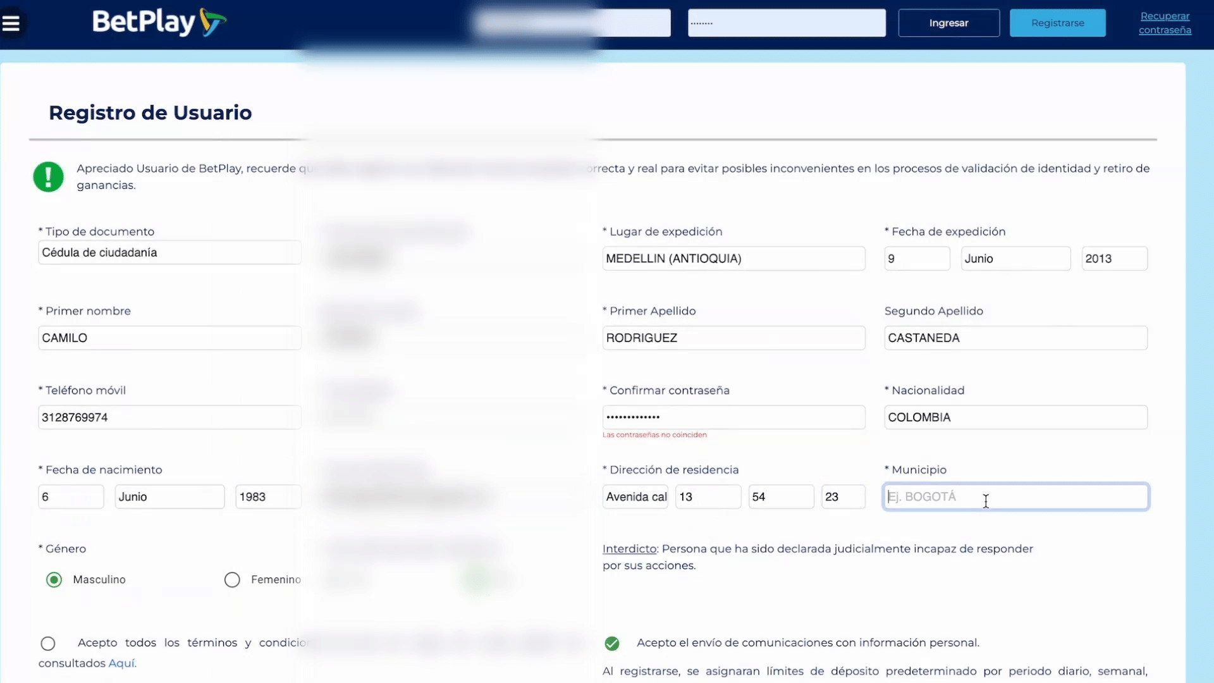
Task: Select the Masculino gender option
Action: (x=54, y=580)
